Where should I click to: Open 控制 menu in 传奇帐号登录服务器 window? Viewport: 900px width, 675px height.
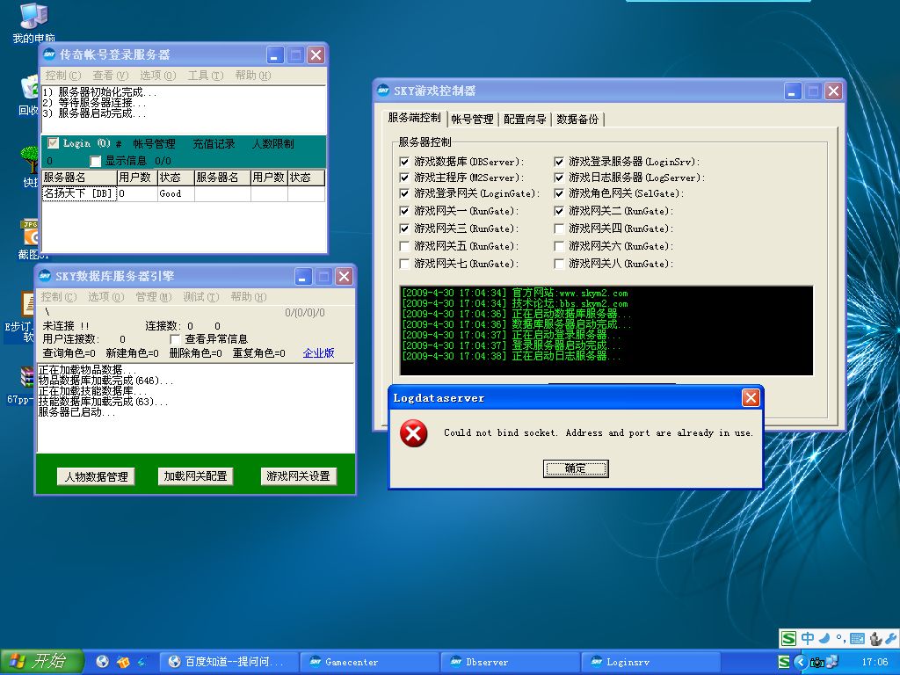point(63,76)
